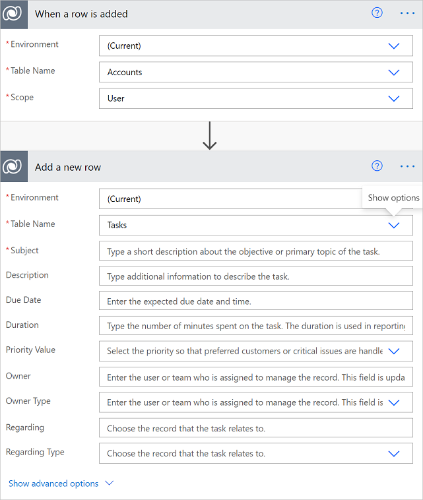Select the Duration text box

(x=255, y=327)
